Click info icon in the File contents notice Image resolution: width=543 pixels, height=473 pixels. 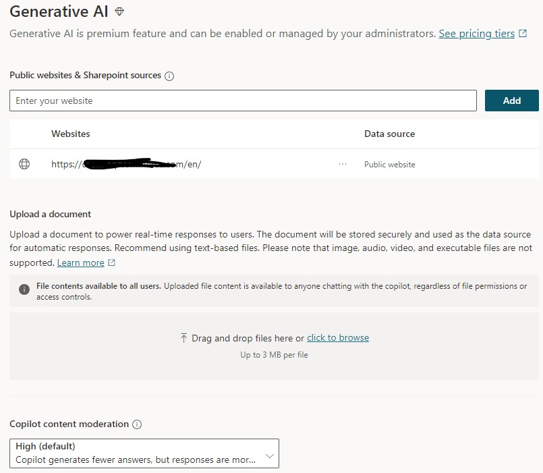[x=24, y=289]
